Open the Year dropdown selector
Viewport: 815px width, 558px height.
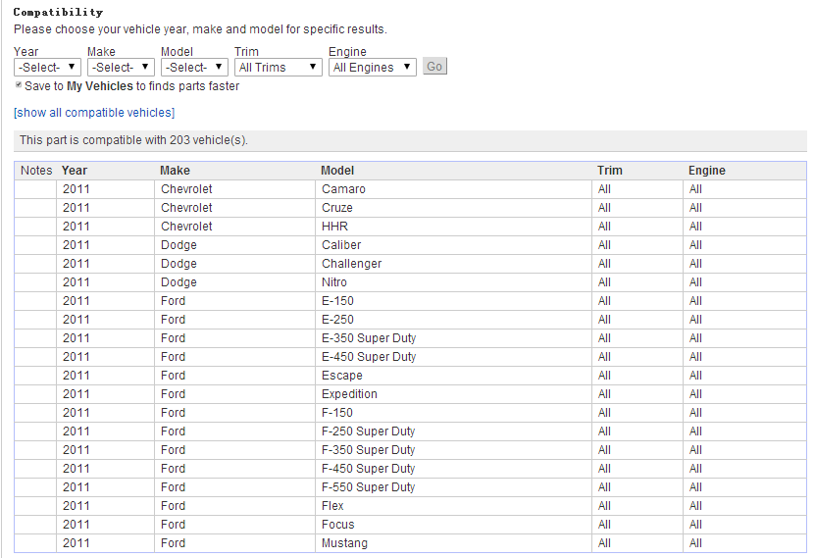[47, 68]
